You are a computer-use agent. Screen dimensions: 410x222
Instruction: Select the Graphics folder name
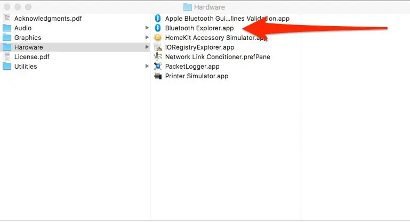(28, 38)
